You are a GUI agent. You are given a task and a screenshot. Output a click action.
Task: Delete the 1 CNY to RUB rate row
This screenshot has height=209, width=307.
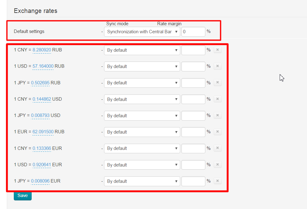point(217,50)
